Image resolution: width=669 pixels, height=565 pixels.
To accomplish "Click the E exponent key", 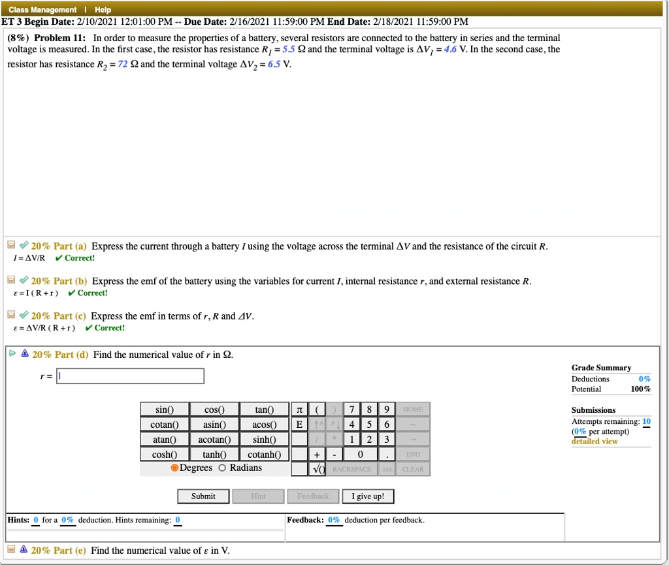I will point(299,425).
